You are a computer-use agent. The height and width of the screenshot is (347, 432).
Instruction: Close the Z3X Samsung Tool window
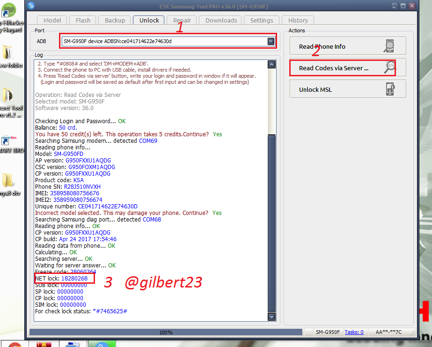412,6
